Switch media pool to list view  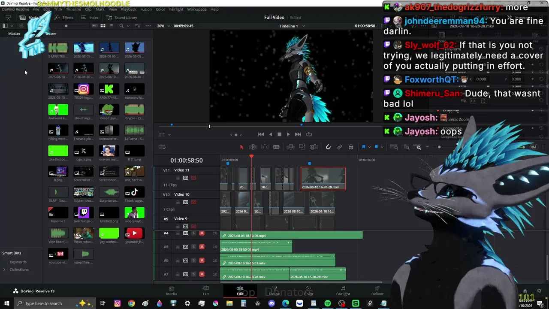tap(112, 26)
